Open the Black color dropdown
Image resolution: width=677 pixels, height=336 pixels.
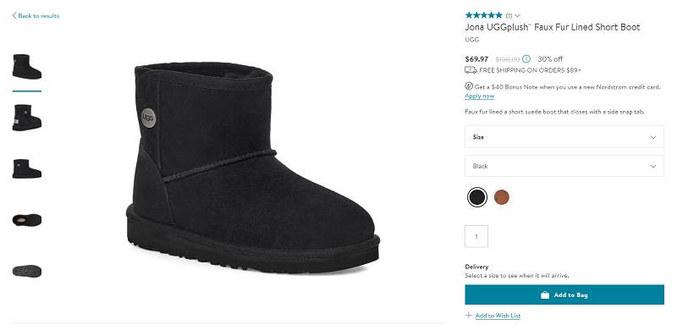[x=564, y=166]
